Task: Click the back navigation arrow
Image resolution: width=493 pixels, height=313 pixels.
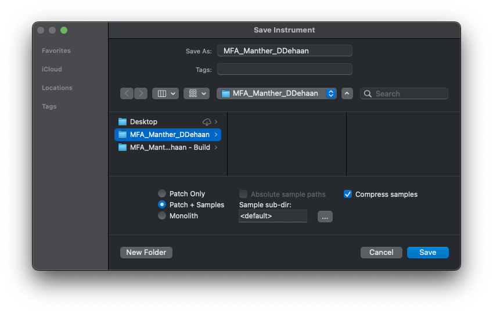Action: (127, 93)
